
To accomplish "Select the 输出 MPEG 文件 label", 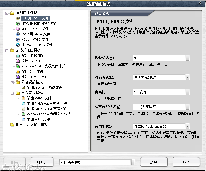I will (33, 56).
